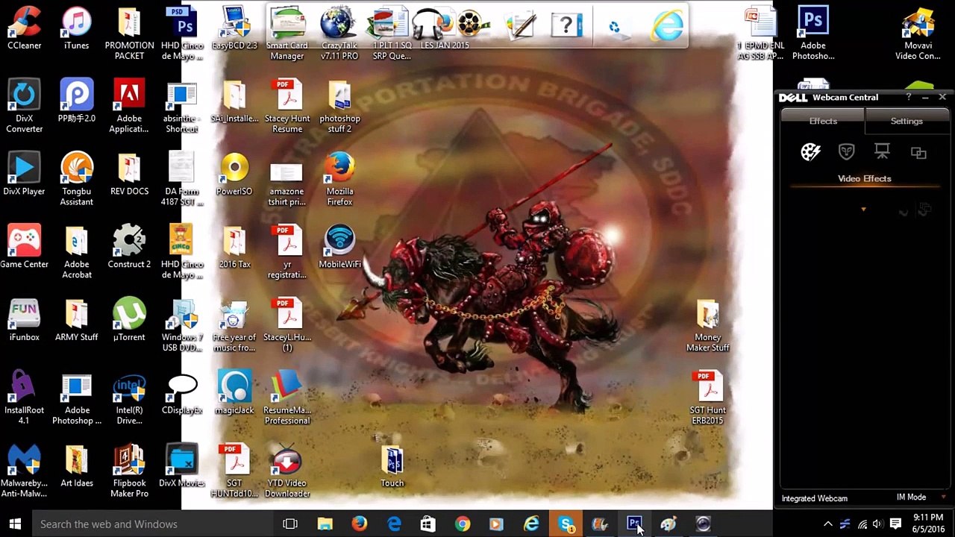Select the Malwarebytes Anti-Malware shortcut
Screen dimensions: 955x537
[25, 471]
